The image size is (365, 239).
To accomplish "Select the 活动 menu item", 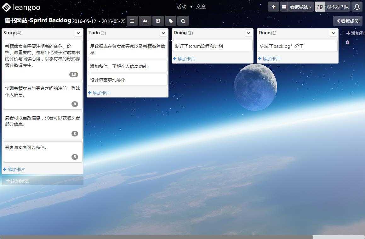I will tap(181, 6).
